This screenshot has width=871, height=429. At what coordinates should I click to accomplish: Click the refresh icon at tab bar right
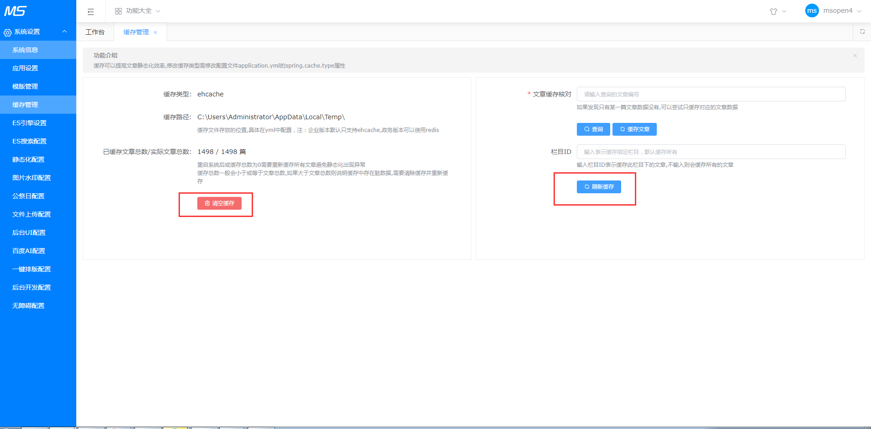point(862,32)
